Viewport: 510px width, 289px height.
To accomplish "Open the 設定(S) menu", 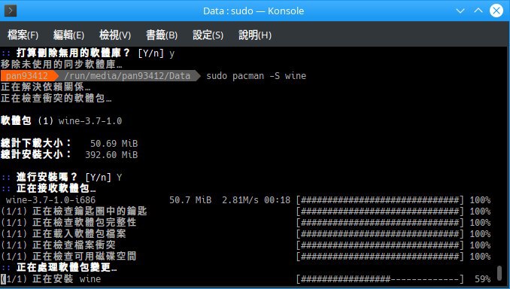I will click(208, 35).
